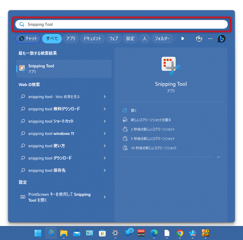Select the すべて filter tab
The height and width of the screenshot is (240, 243).
tap(52, 39)
